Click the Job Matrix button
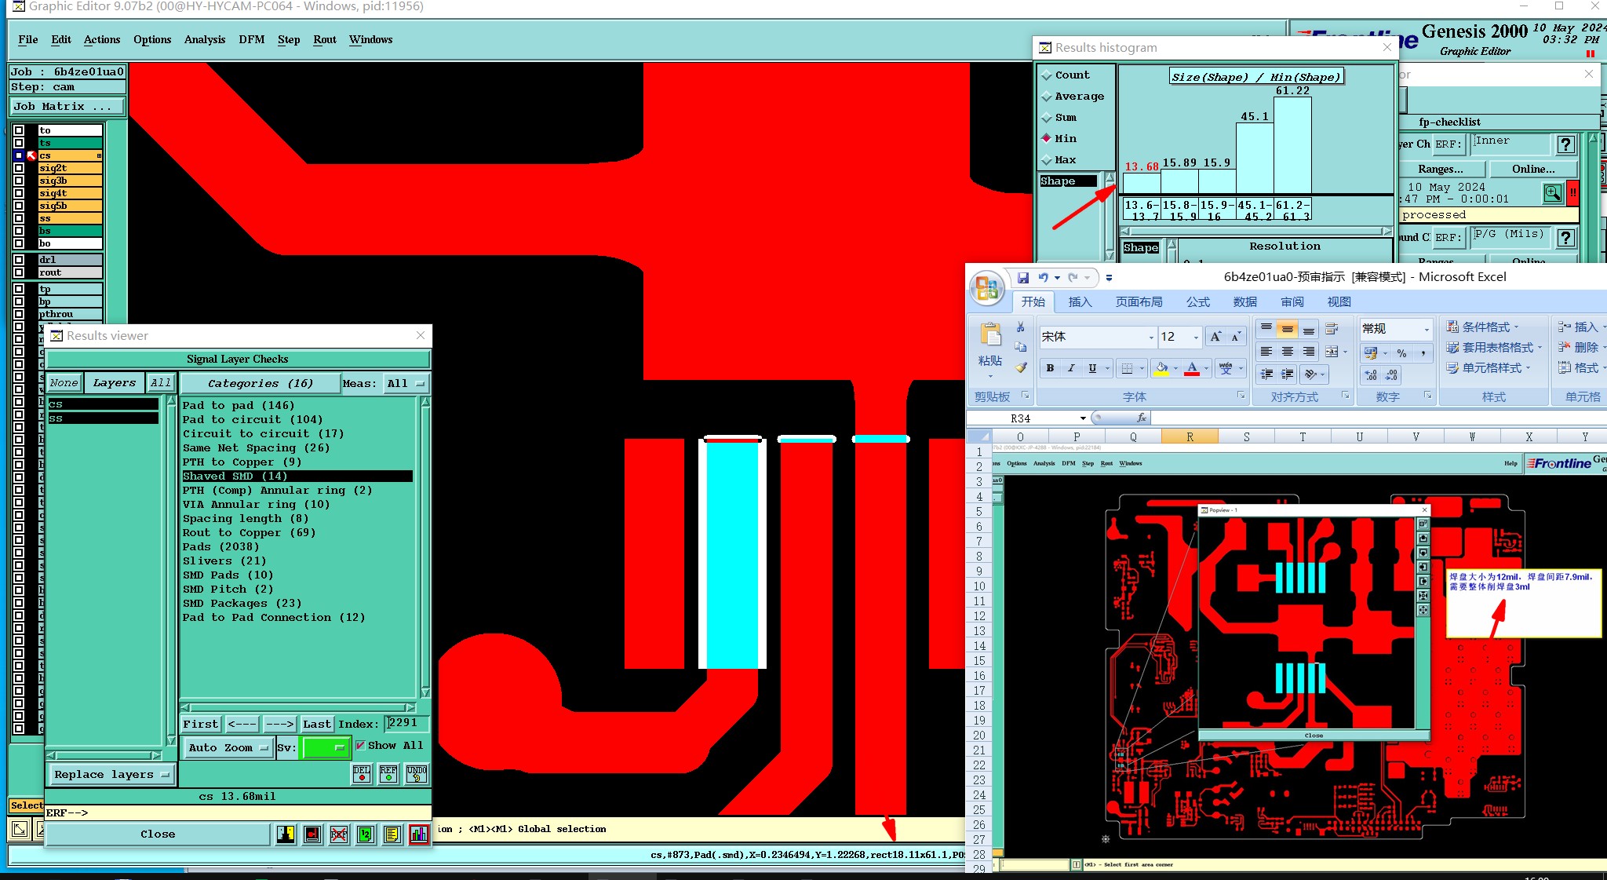Image resolution: width=1607 pixels, height=880 pixels. [67, 107]
